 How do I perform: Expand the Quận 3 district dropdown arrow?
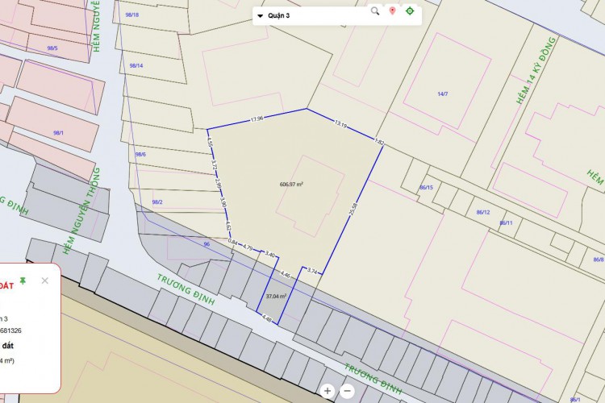(x=260, y=15)
